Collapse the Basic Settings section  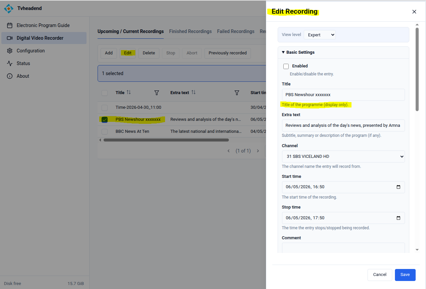click(x=283, y=52)
